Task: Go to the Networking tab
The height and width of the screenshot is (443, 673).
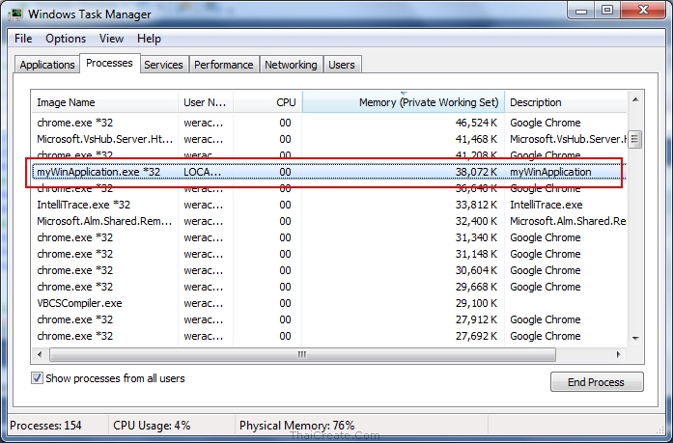Action: [291, 65]
